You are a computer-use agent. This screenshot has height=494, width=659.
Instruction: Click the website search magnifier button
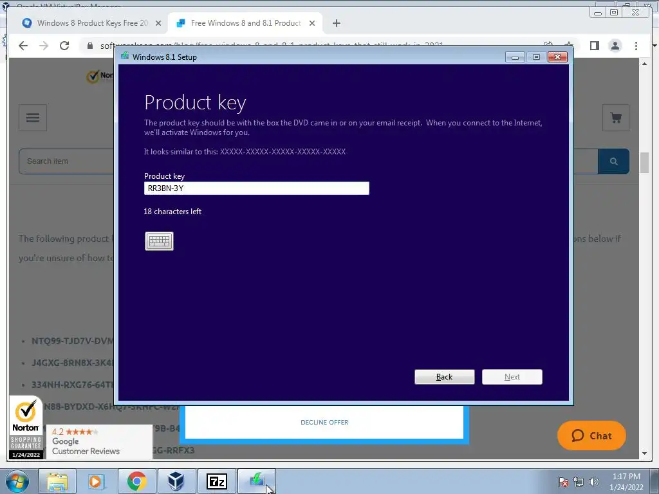click(613, 161)
